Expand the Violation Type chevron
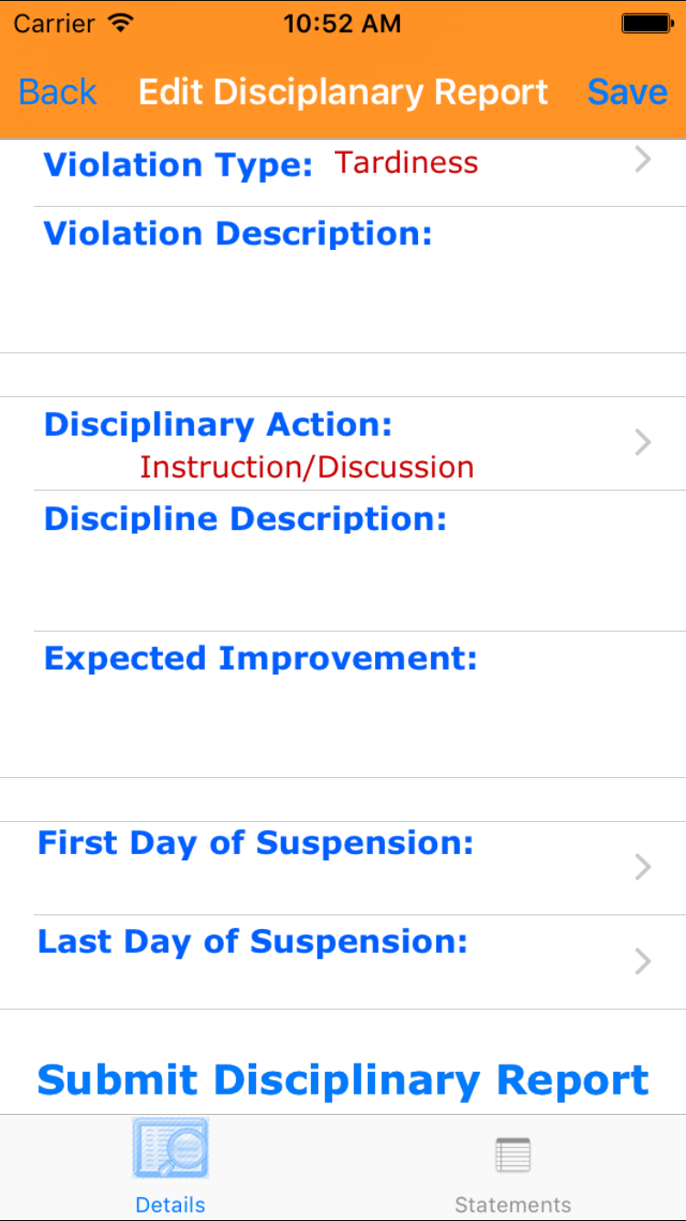 (x=643, y=160)
